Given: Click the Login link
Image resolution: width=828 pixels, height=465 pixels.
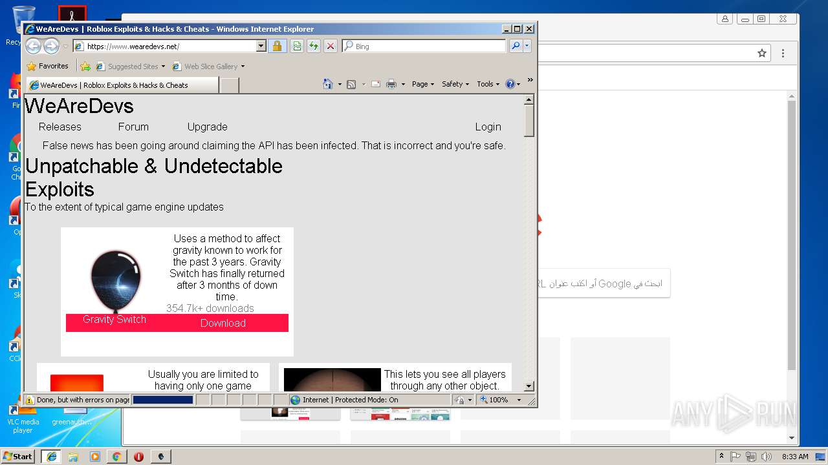Looking at the screenshot, I should point(488,127).
